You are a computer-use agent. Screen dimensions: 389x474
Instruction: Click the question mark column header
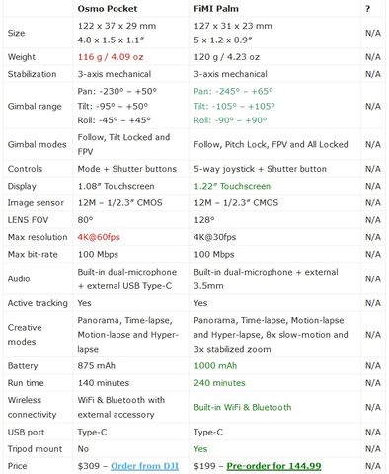click(367, 9)
